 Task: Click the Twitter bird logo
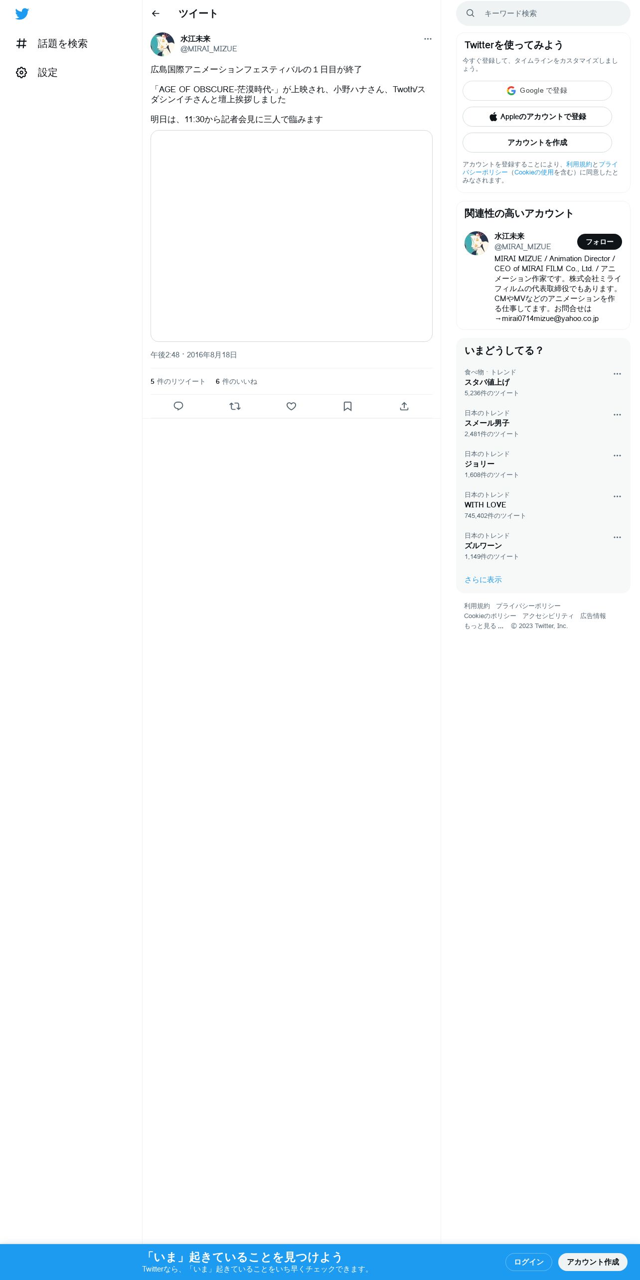click(22, 14)
